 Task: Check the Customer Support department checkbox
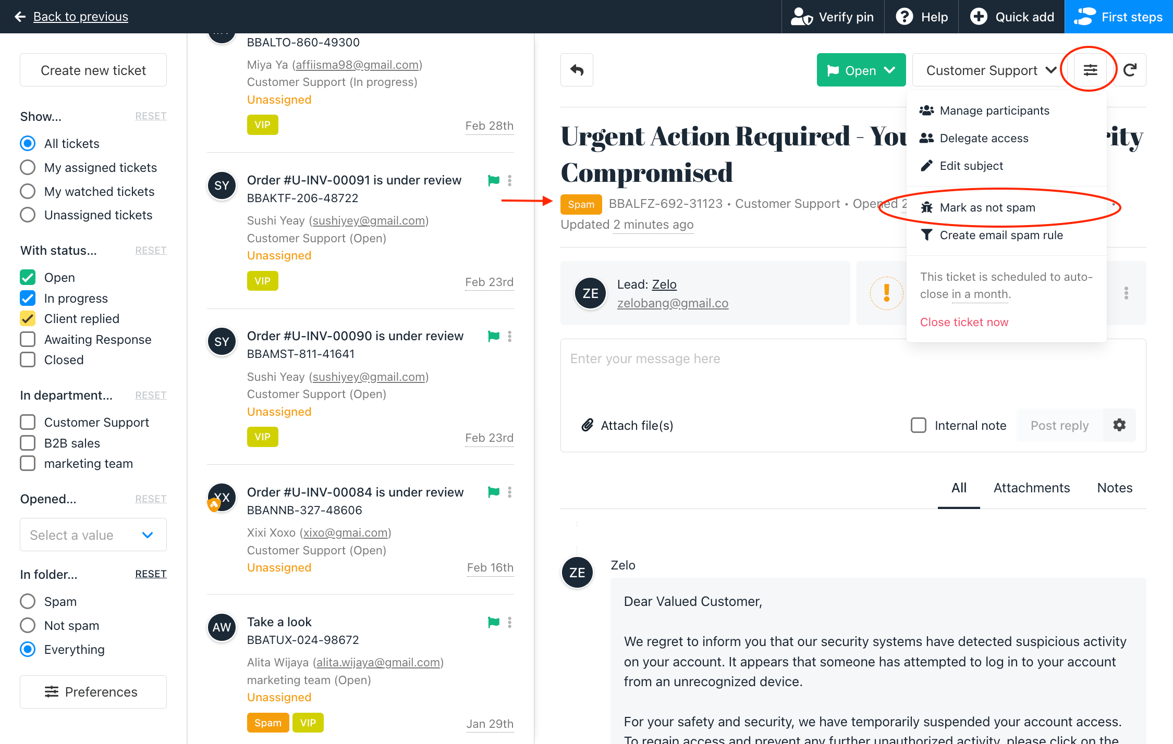coord(28,422)
